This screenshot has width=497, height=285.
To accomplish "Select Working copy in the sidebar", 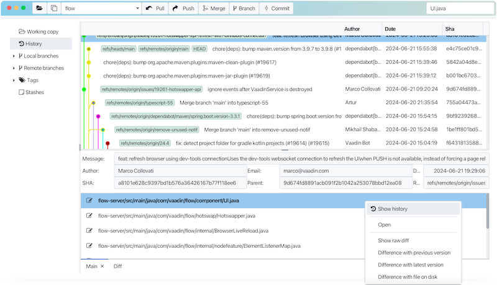I will coord(38,32).
